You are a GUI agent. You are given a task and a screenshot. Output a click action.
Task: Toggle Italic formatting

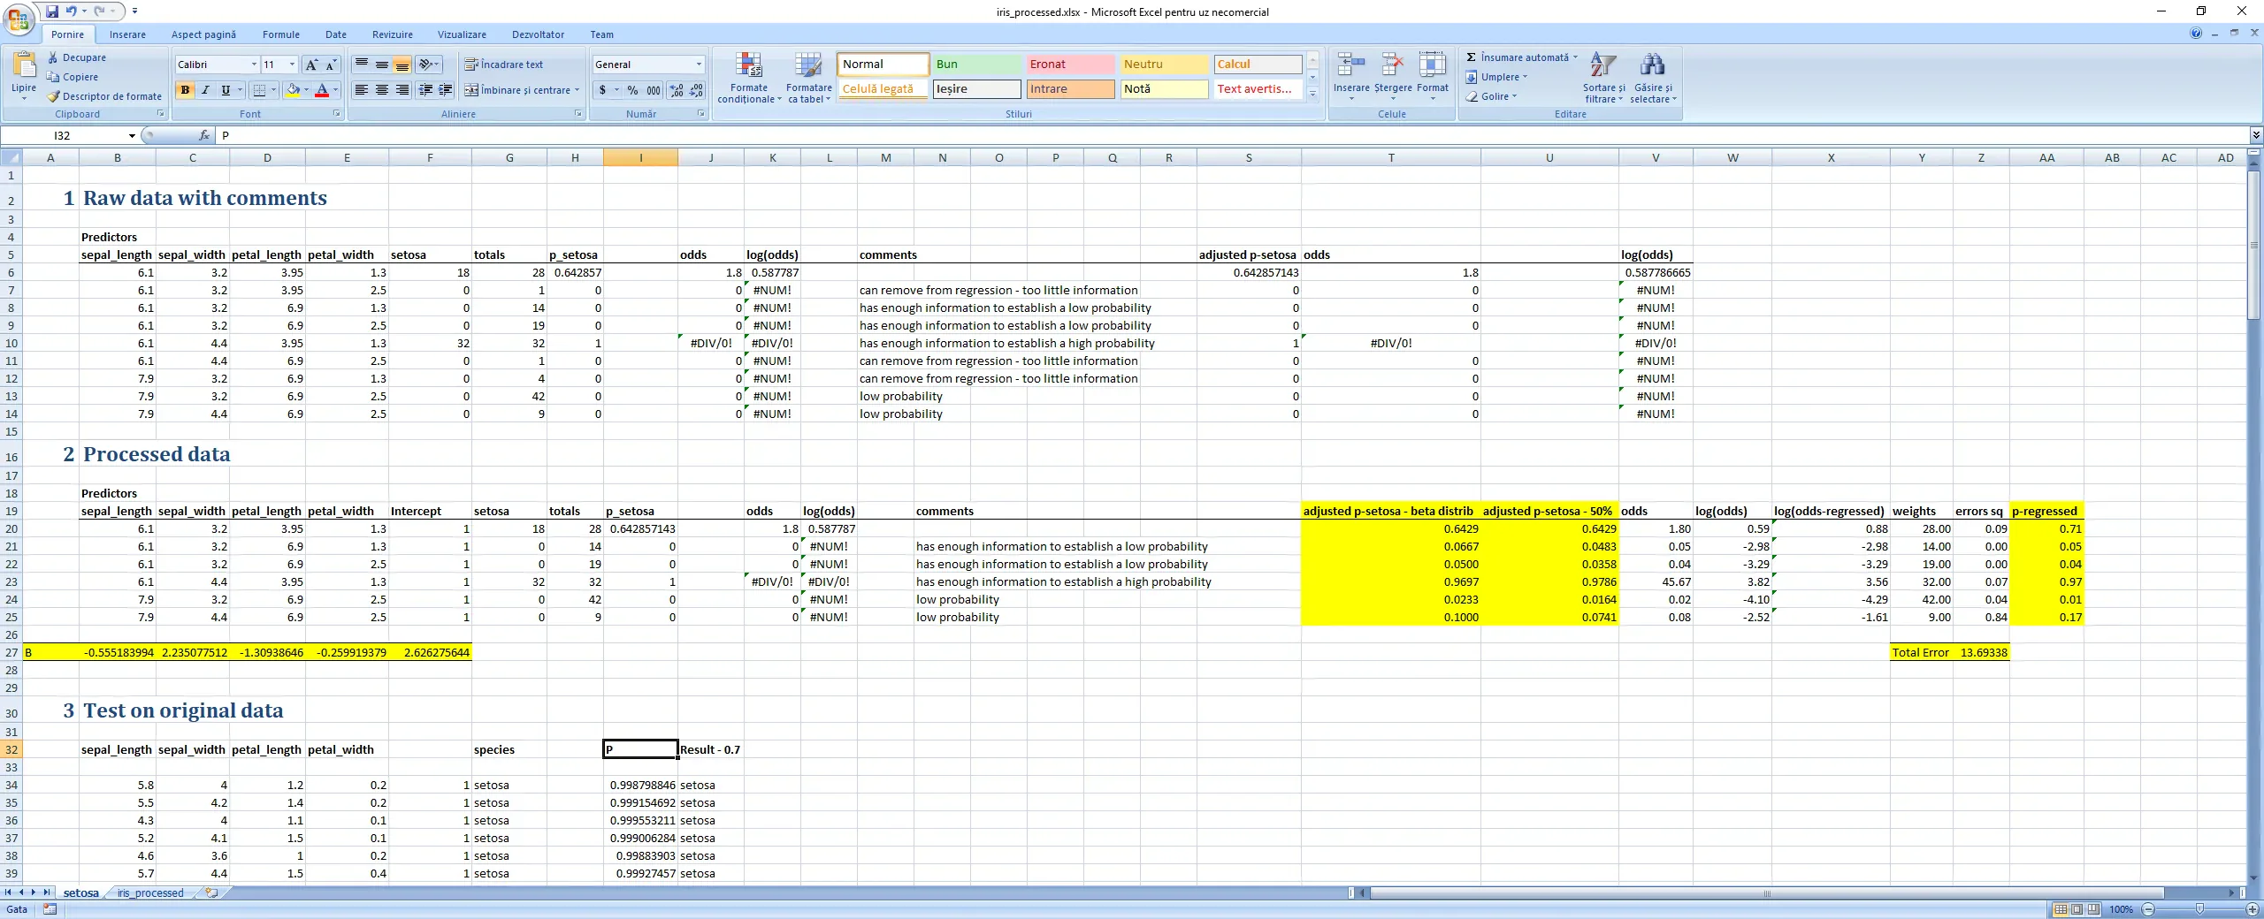(205, 90)
